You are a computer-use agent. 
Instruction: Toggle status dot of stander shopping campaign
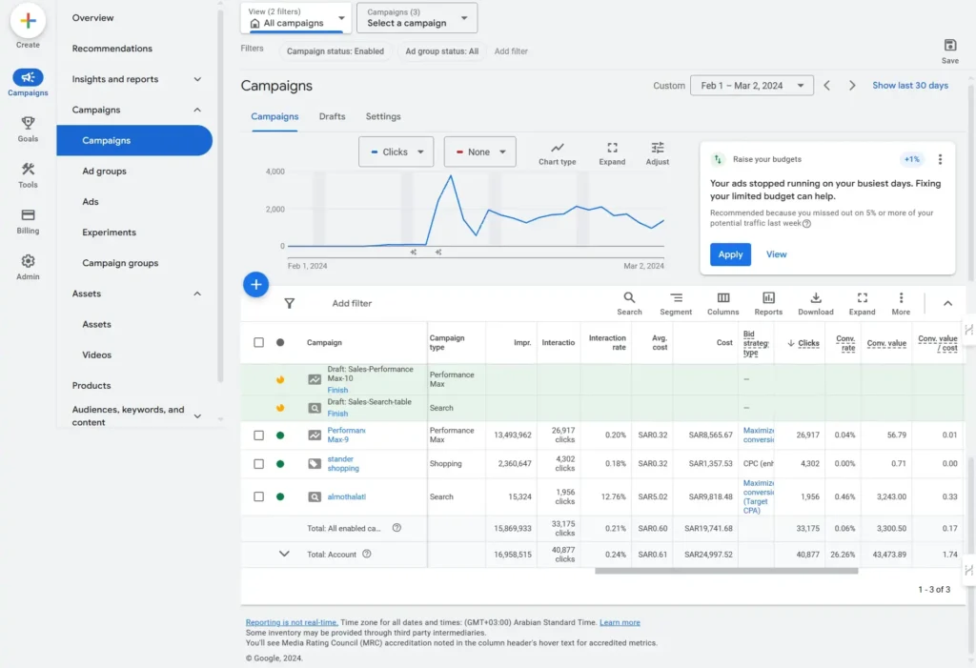point(280,464)
